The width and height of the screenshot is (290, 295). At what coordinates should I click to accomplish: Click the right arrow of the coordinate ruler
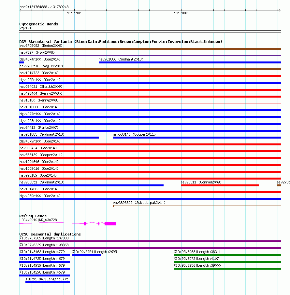280,10
